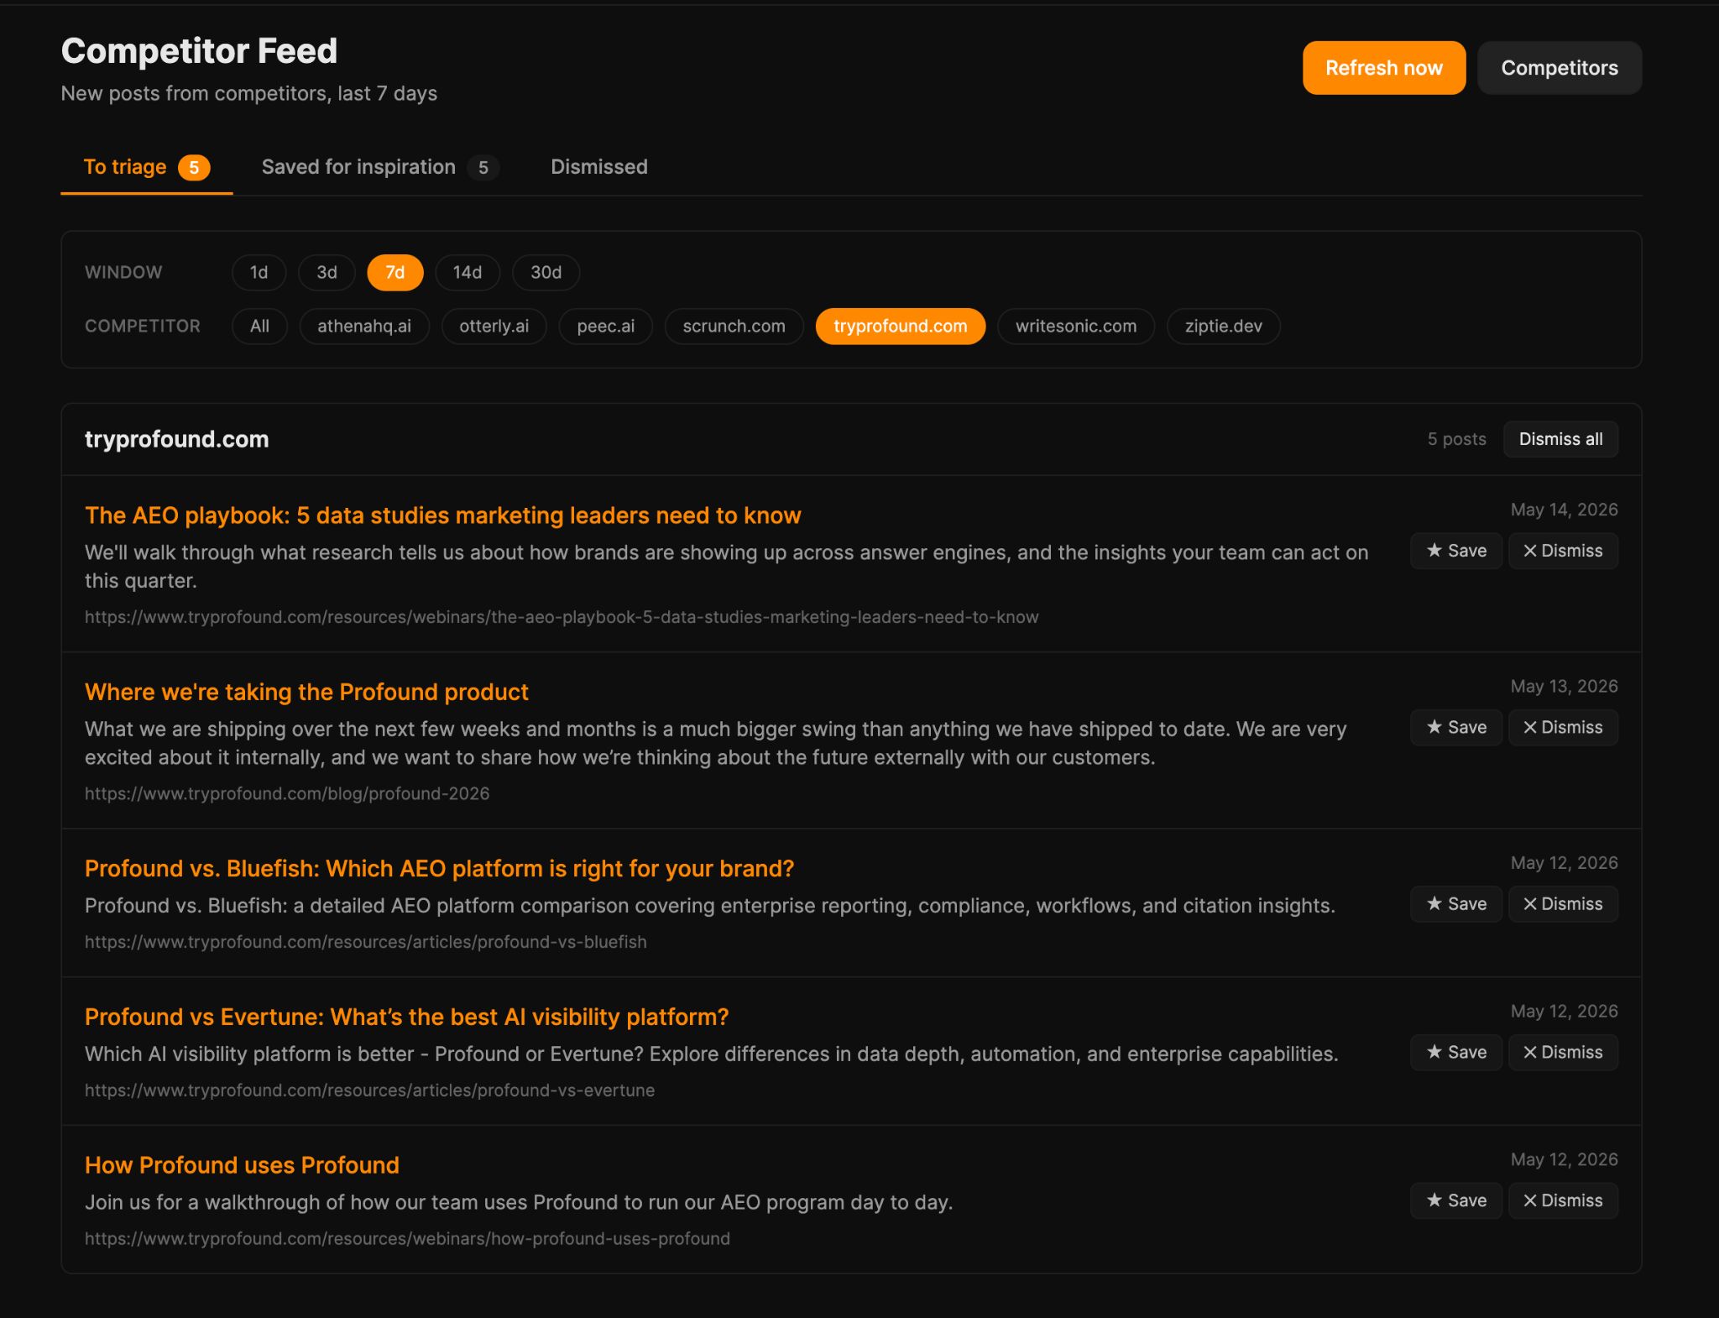Open the Competitors settings button
The width and height of the screenshot is (1719, 1318).
(x=1559, y=68)
